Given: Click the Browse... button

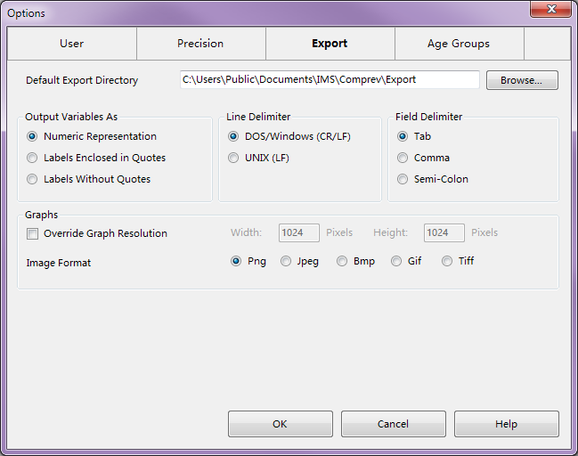Looking at the screenshot, I should coord(521,80).
